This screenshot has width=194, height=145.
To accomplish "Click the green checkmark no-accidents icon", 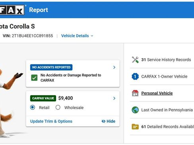I will click(x=34, y=78).
